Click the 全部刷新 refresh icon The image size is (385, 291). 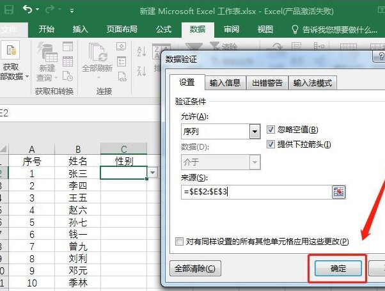(98, 52)
